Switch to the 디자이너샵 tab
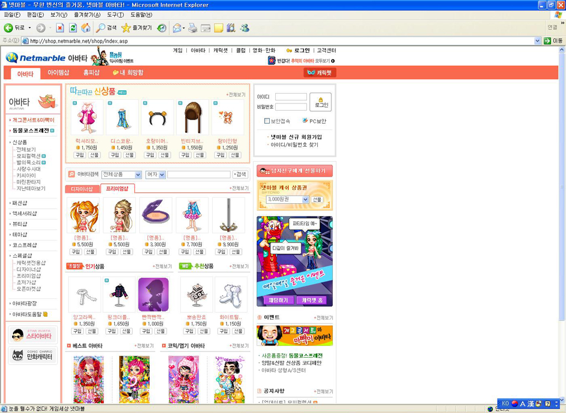The height and width of the screenshot is (413, 566). pyautogui.click(x=82, y=189)
